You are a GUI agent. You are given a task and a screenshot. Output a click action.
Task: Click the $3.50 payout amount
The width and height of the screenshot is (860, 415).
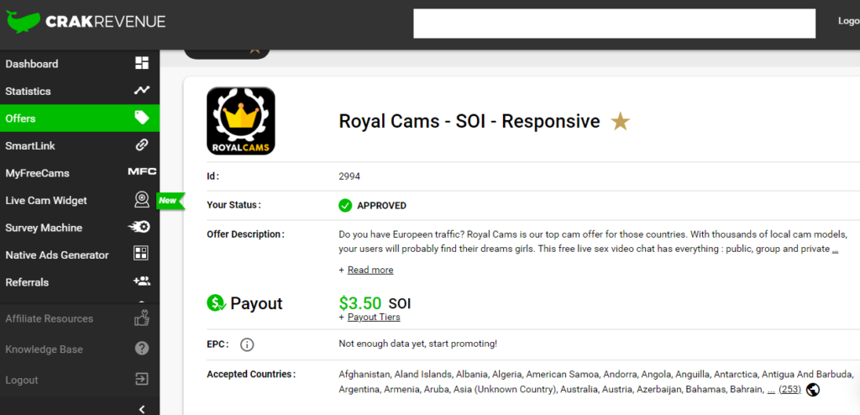360,303
